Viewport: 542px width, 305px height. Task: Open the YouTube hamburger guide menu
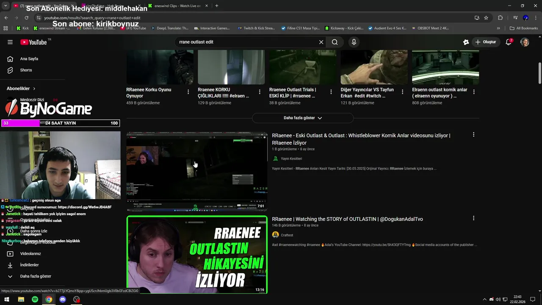click(10, 42)
